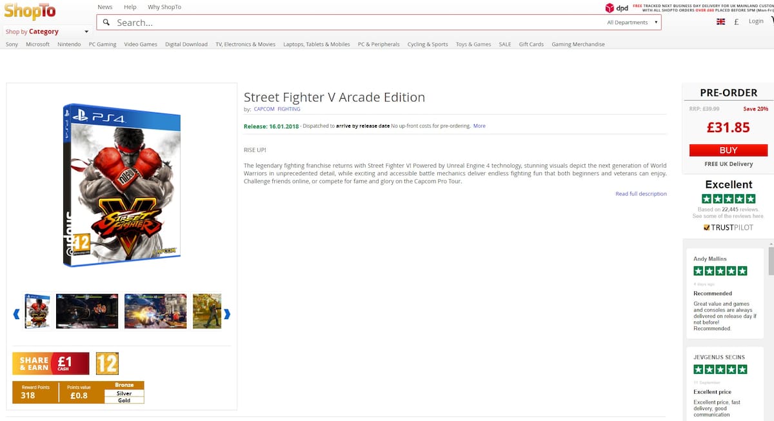Open the Why ShopTo menu item
The image size is (774, 421).
[164, 7]
